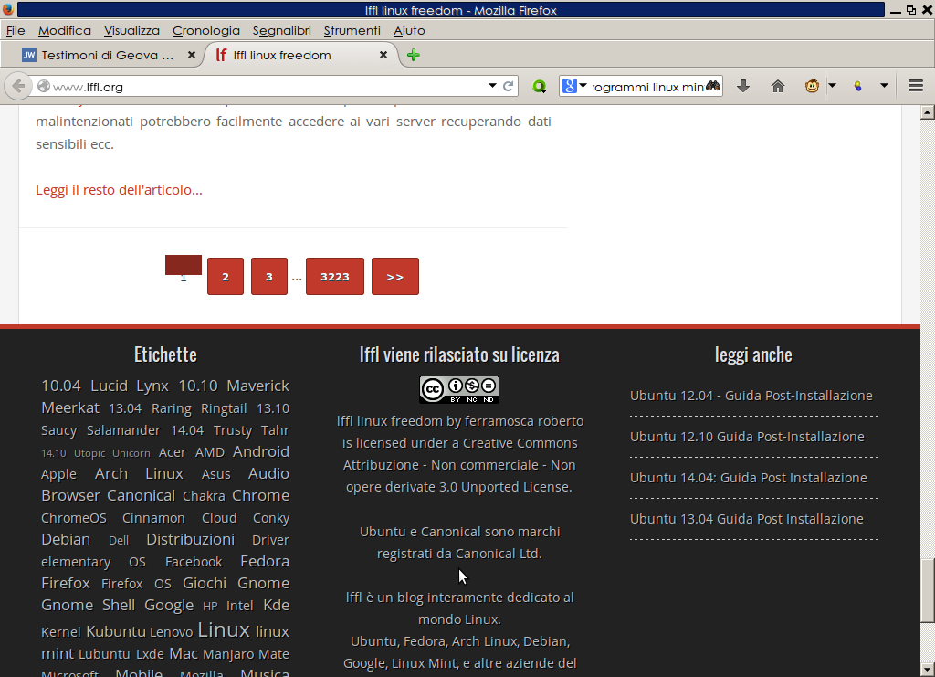Click the binoculars icon in search box

(x=713, y=87)
